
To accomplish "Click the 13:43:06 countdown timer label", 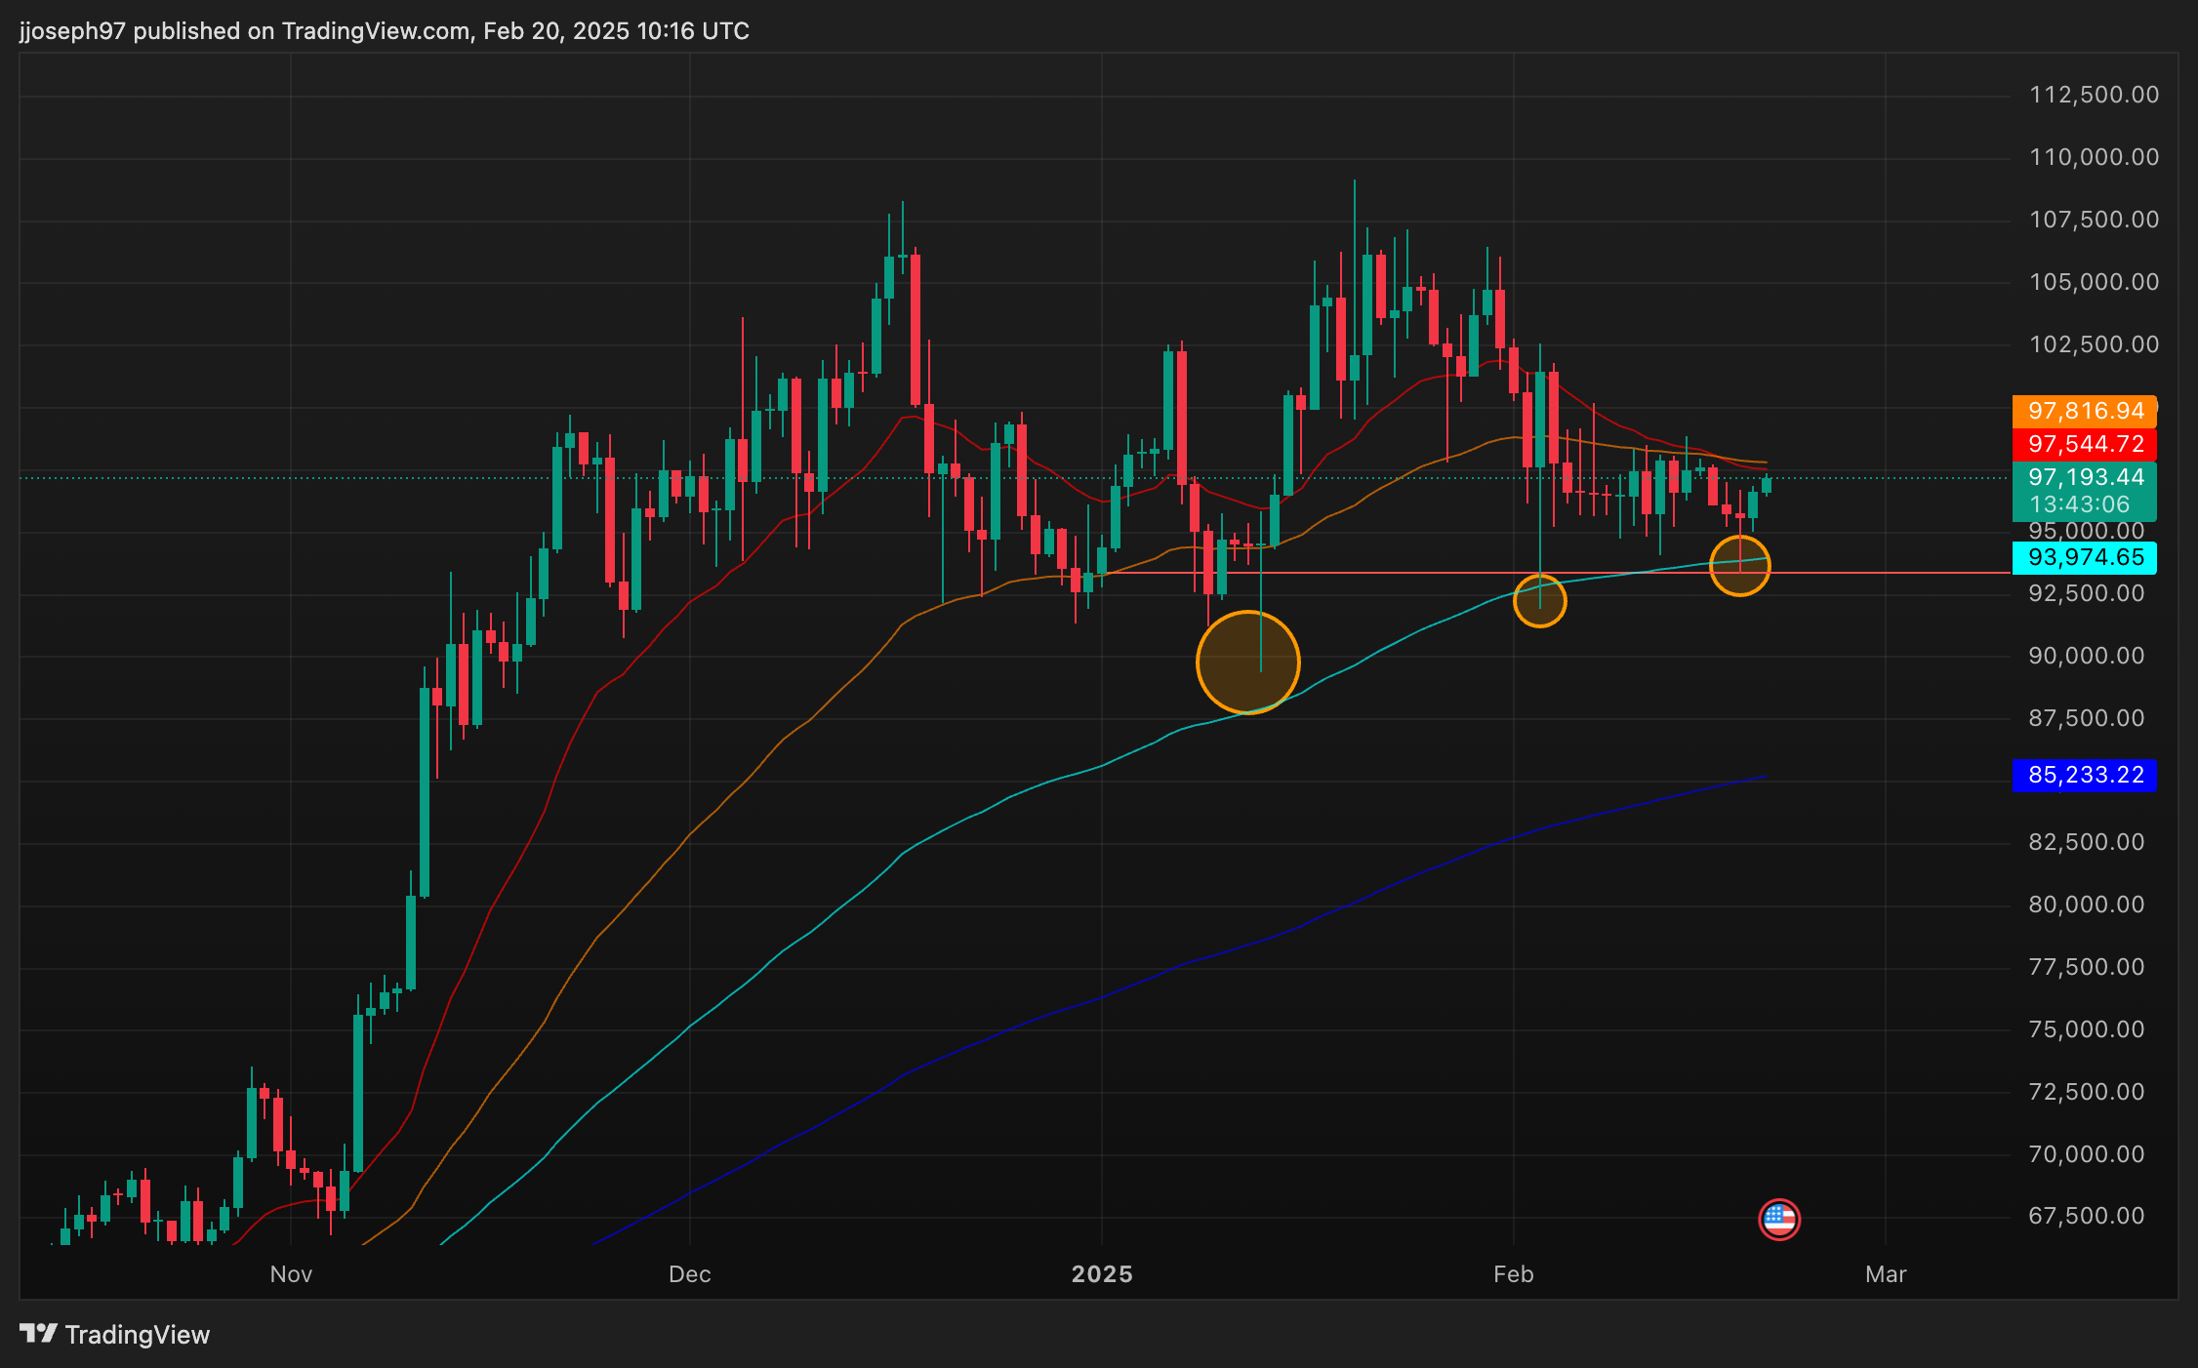I will click(x=2079, y=504).
